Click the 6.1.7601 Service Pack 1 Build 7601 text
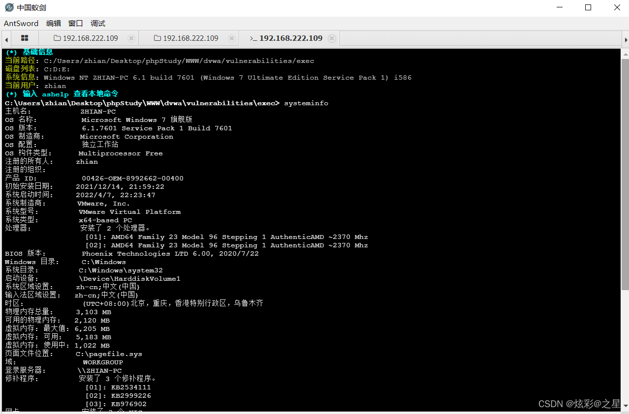The image size is (629, 414). click(x=157, y=128)
